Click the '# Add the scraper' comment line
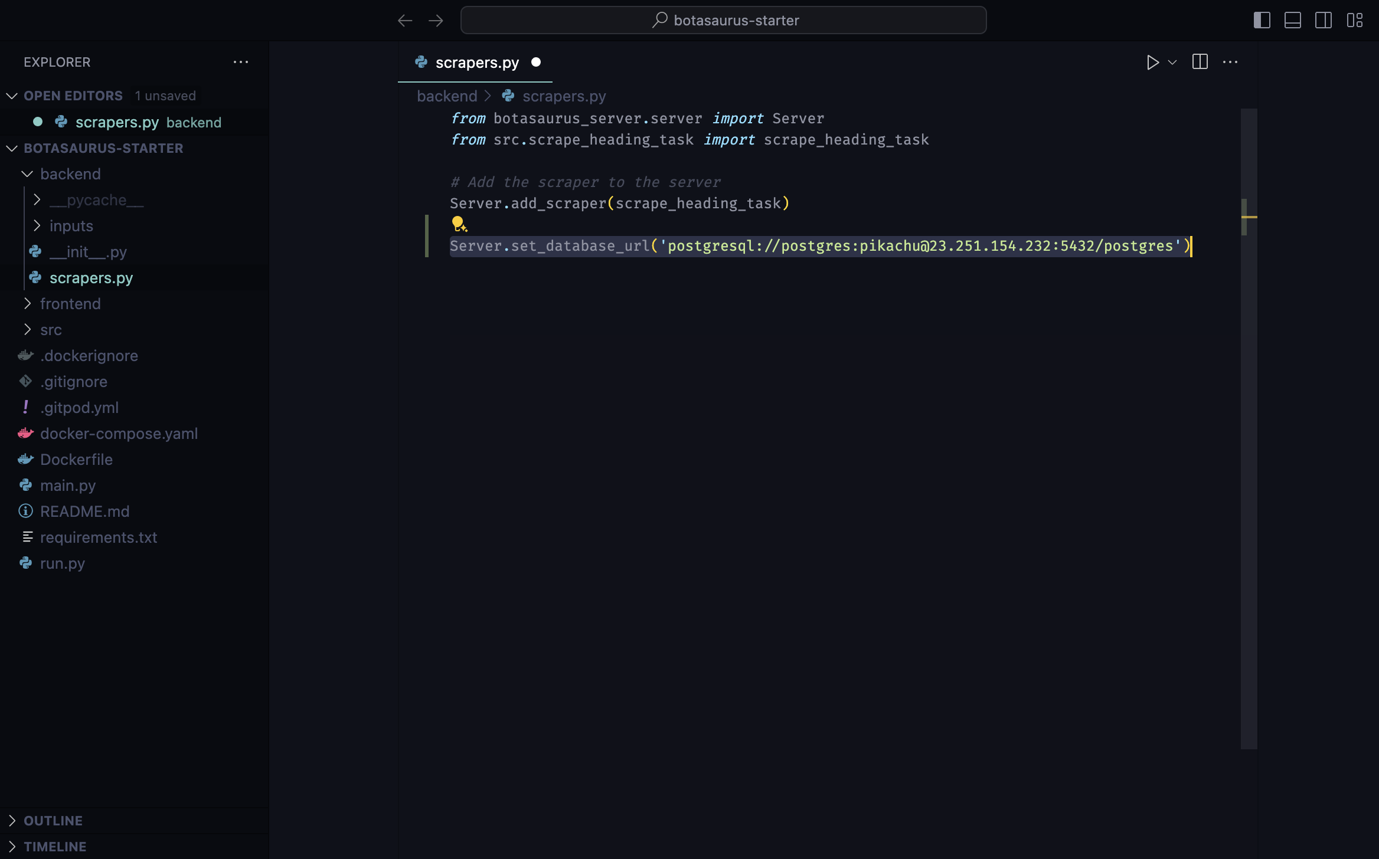The width and height of the screenshot is (1379, 859). click(585, 182)
